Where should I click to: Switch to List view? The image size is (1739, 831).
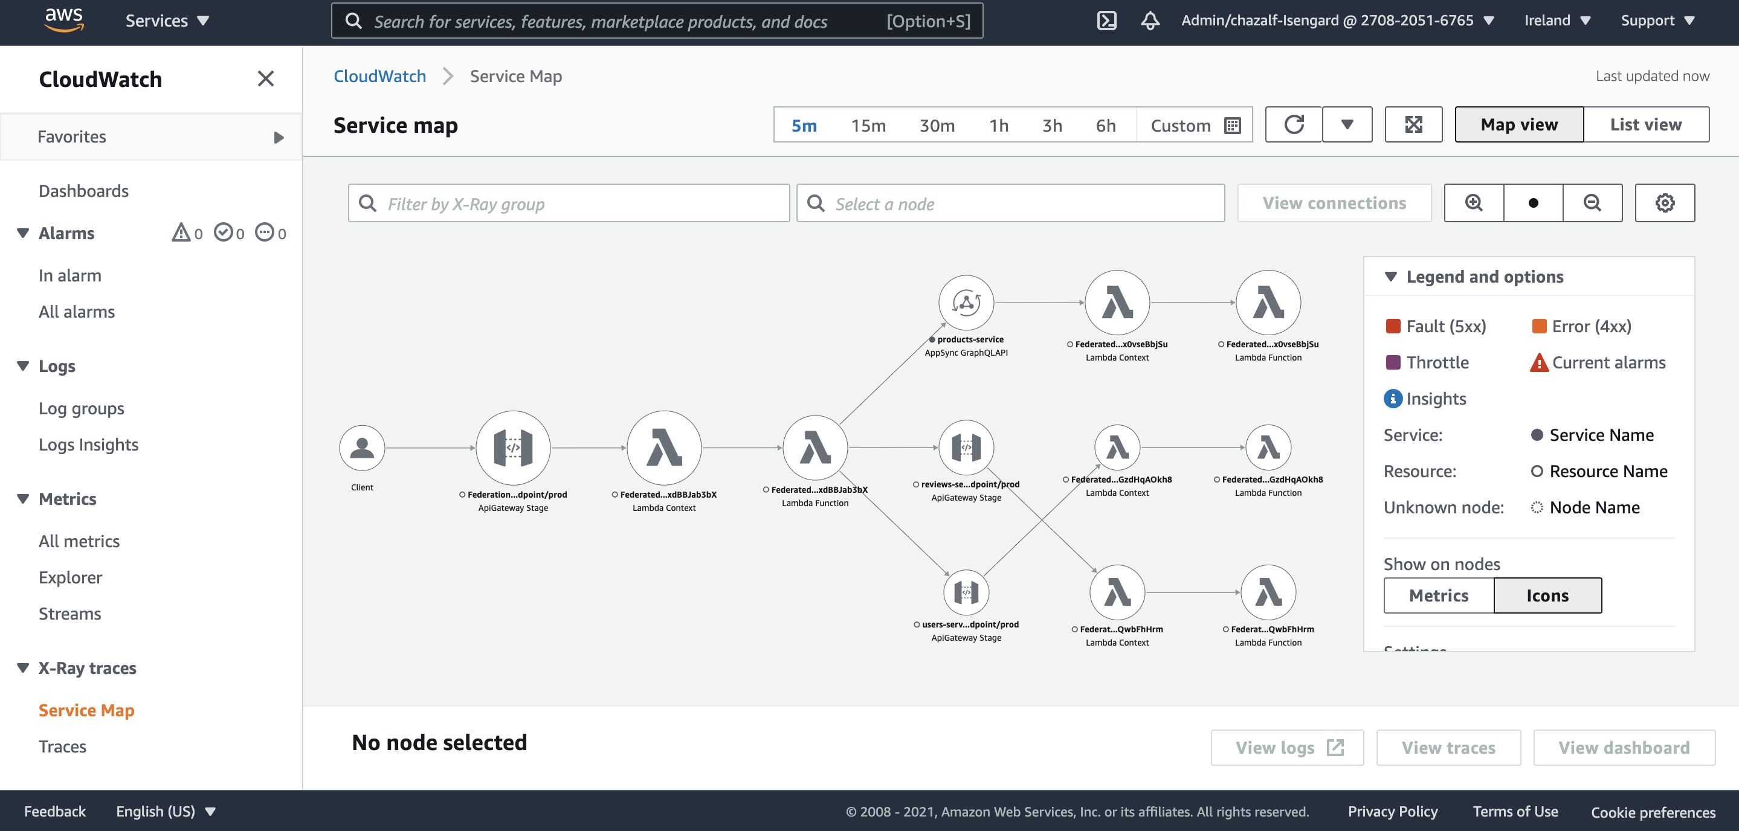click(x=1645, y=125)
